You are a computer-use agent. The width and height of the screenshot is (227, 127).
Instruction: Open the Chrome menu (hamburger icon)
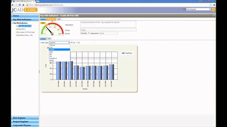click(x=214, y=5)
